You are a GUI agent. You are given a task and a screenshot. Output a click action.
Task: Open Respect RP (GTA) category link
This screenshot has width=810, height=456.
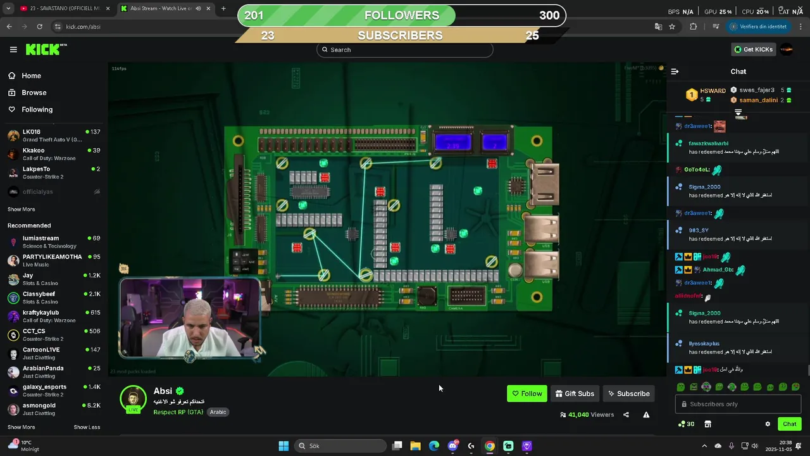(x=178, y=412)
